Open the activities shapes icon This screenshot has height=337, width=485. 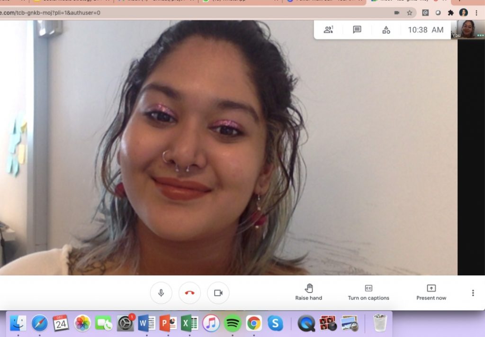(x=386, y=30)
